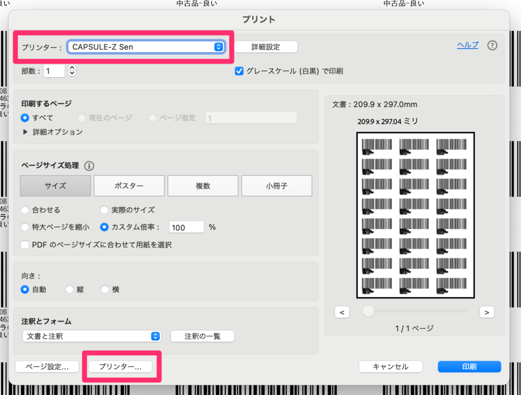The height and width of the screenshot is (395, 521).
Task: Open the printer selection dropdown
Action: [146, 47]
